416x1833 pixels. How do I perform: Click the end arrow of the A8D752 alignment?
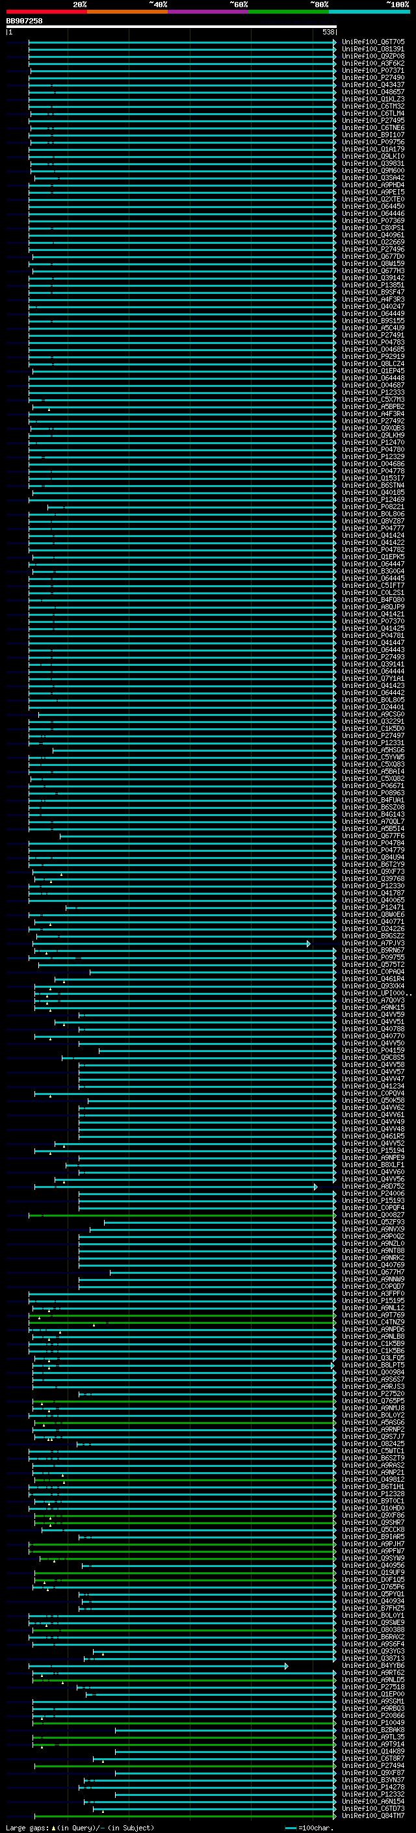(x=316, y=1187)
